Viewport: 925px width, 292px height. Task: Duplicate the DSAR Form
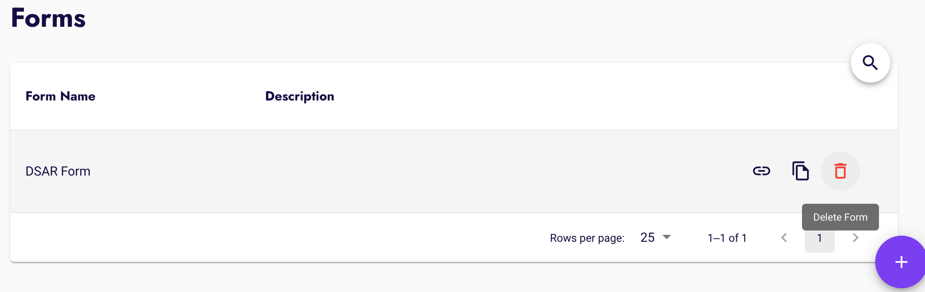coord(801,171)
